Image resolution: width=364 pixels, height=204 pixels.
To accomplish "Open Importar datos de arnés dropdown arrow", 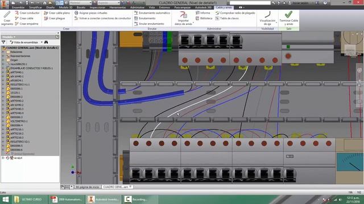I will [x=193, y=23].
